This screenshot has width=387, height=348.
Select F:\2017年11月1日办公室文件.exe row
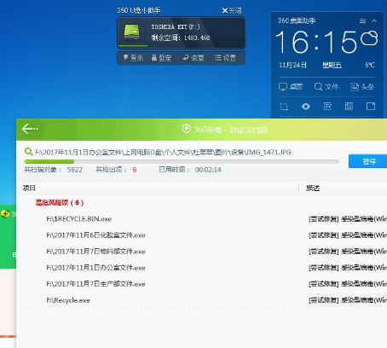(x=201, y=268)
